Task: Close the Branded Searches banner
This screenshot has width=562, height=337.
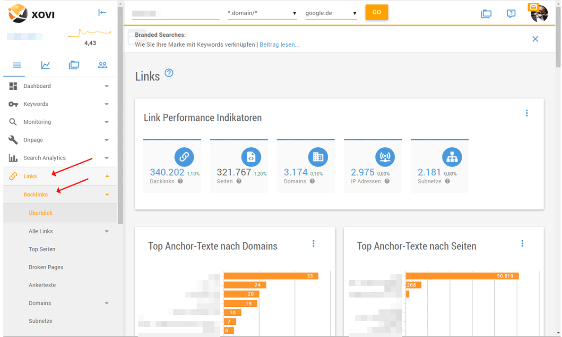Action: (535, 39)
